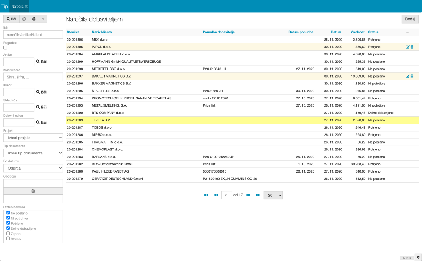Click the copy icon in the left toolbar

tap(24, 19)
